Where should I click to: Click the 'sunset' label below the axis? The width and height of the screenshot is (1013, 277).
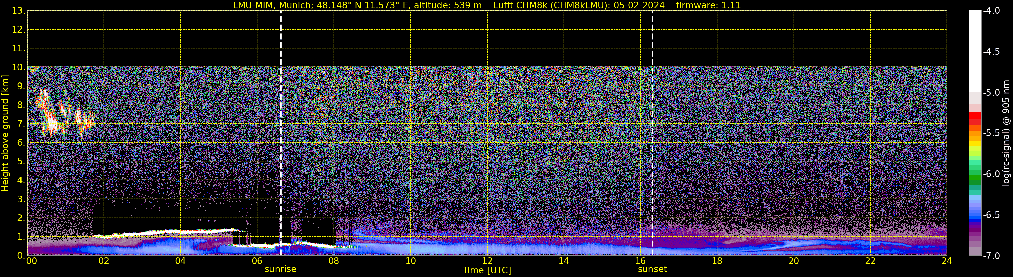coord(652,269)
